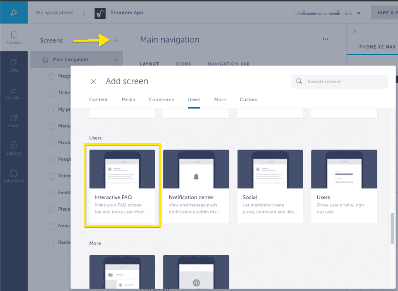The image size is (398, 291).
Task: Open the Extensions section
Action: (x=14, y=176)
